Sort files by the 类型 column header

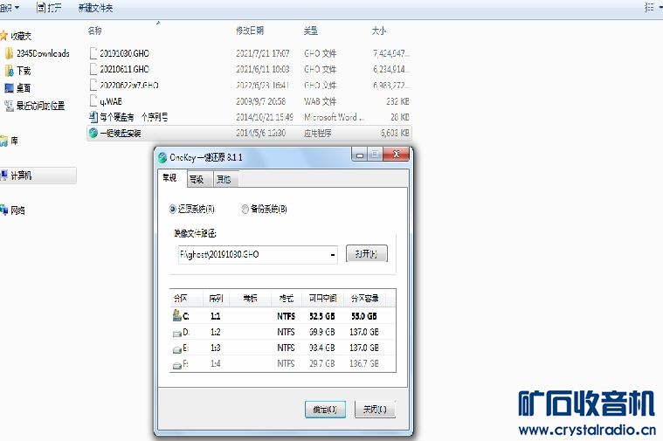[x=311, y=31]
